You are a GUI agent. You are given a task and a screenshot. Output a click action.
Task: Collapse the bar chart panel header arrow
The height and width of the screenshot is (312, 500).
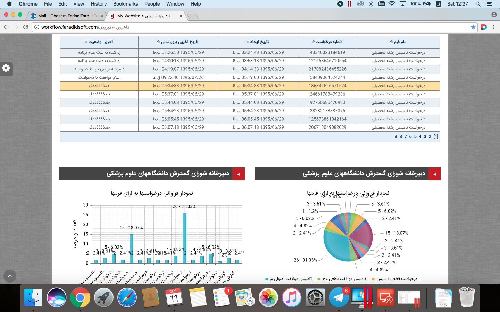(x=238, y=174)
